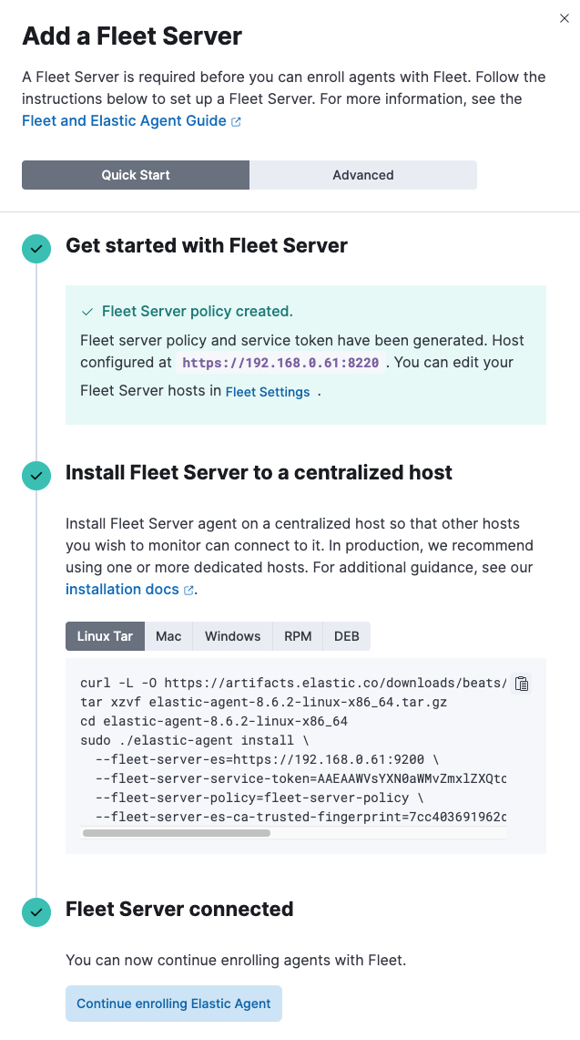
Task: Open the Fleet and Elastic Agent Guide link
Action: (124, 120)
